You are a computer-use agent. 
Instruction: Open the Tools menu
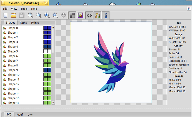tap(24, 9)
